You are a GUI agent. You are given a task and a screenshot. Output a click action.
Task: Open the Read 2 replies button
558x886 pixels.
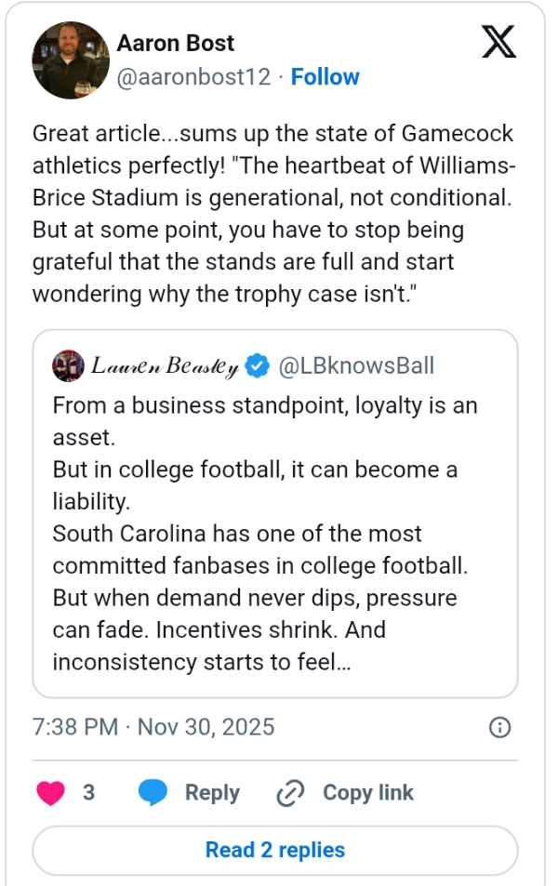tap(275, 850)
